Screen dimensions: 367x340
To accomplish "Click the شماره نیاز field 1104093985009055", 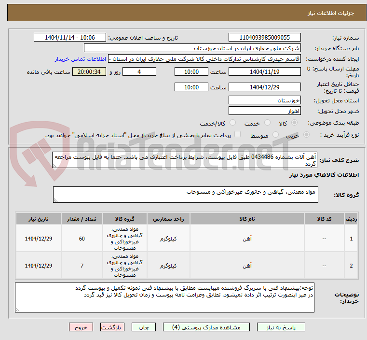I will click(x=264, y=38).
